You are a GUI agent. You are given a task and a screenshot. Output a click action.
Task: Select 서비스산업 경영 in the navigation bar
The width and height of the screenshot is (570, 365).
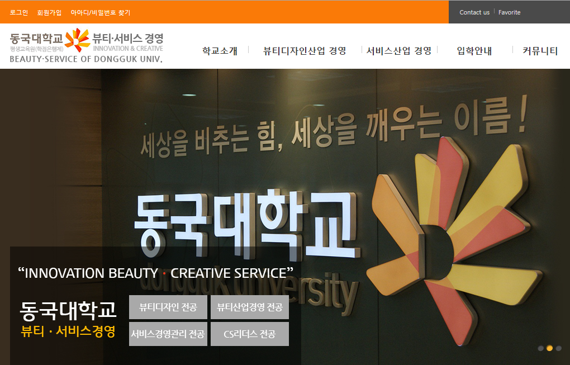[399, 51]
